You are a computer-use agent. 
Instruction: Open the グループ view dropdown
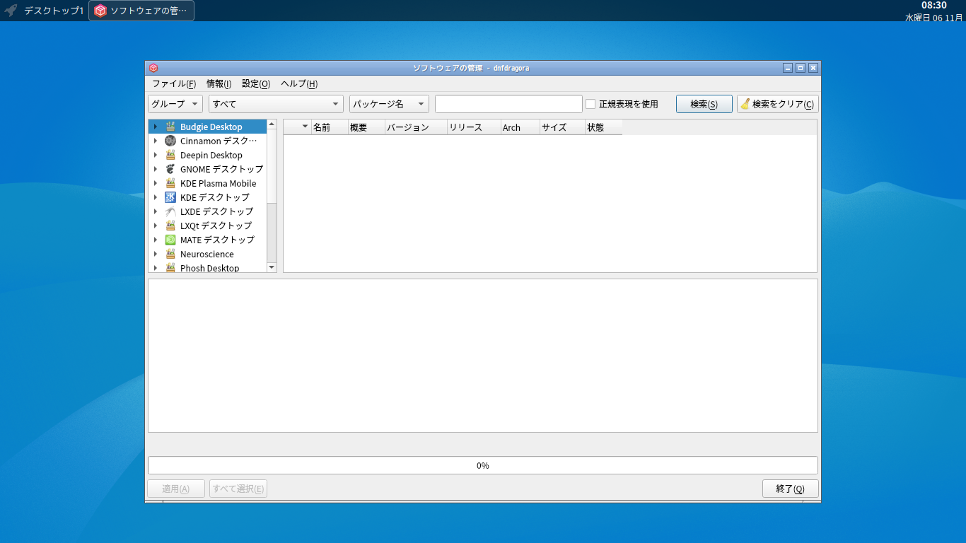click(x=175, y=104)
